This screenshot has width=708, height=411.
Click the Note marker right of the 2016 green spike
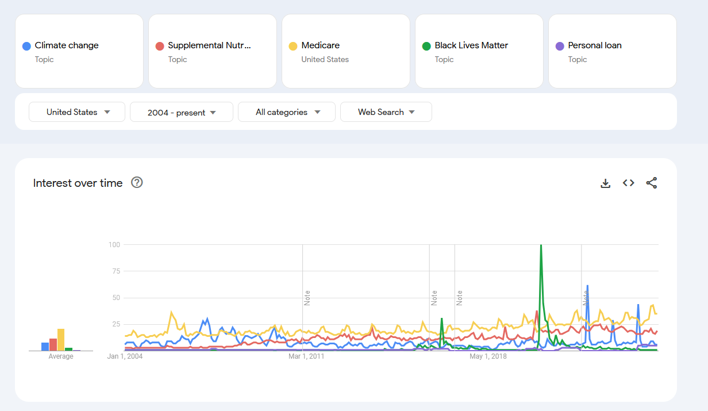pyautogui.click(x=459, y=298)
